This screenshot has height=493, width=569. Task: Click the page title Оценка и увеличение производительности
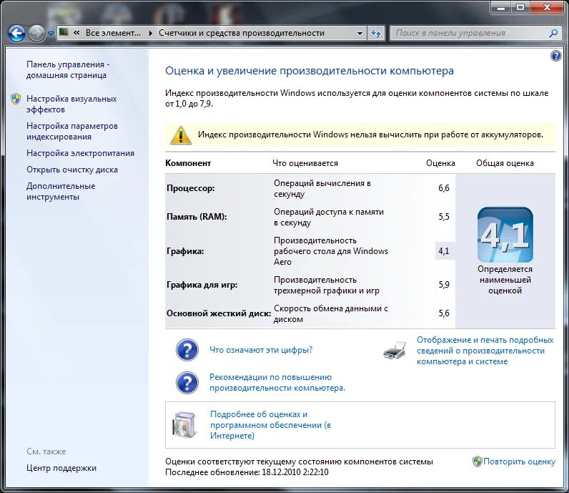tap(310, 71)
